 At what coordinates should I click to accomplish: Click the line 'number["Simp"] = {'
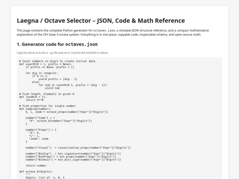pyautogui.click(x=40, y=118)
